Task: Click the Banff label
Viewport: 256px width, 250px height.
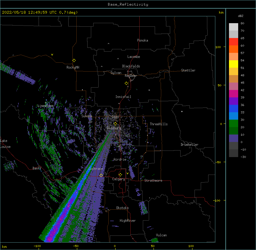Action: [37, 168]
